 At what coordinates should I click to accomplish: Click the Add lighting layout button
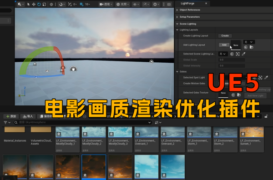coord(224,45)
